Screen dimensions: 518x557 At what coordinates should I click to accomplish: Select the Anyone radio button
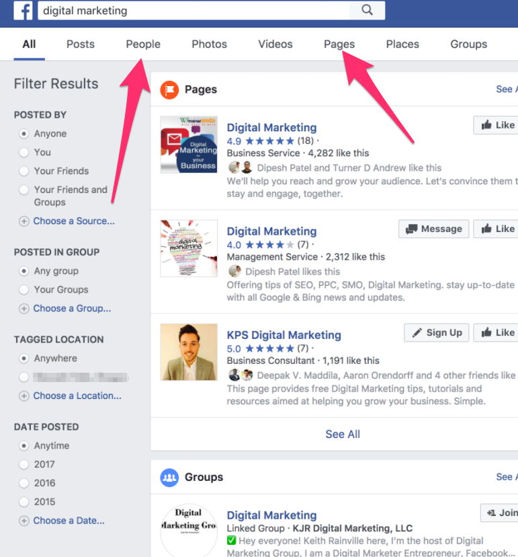24,134
